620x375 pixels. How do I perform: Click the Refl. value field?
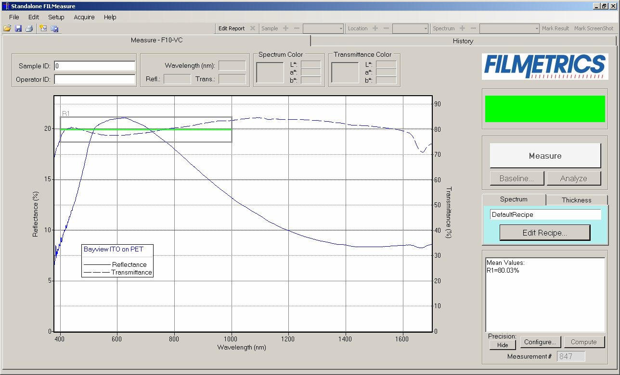point(177,79)
